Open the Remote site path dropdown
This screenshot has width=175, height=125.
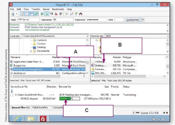pos(168,36)
